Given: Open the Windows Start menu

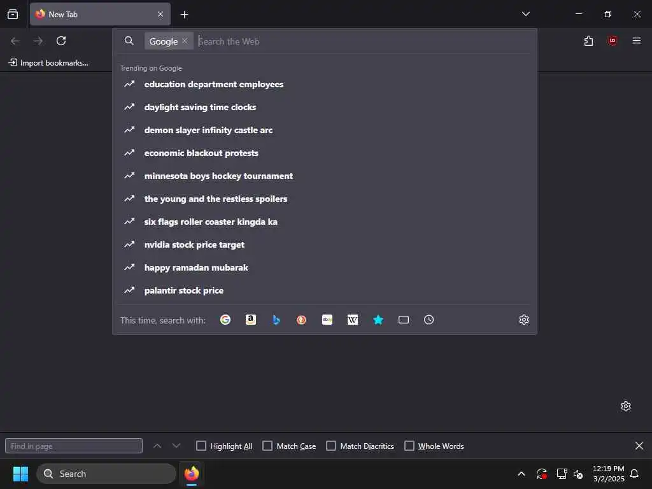Looking at the screenshot, I should 20,474.
